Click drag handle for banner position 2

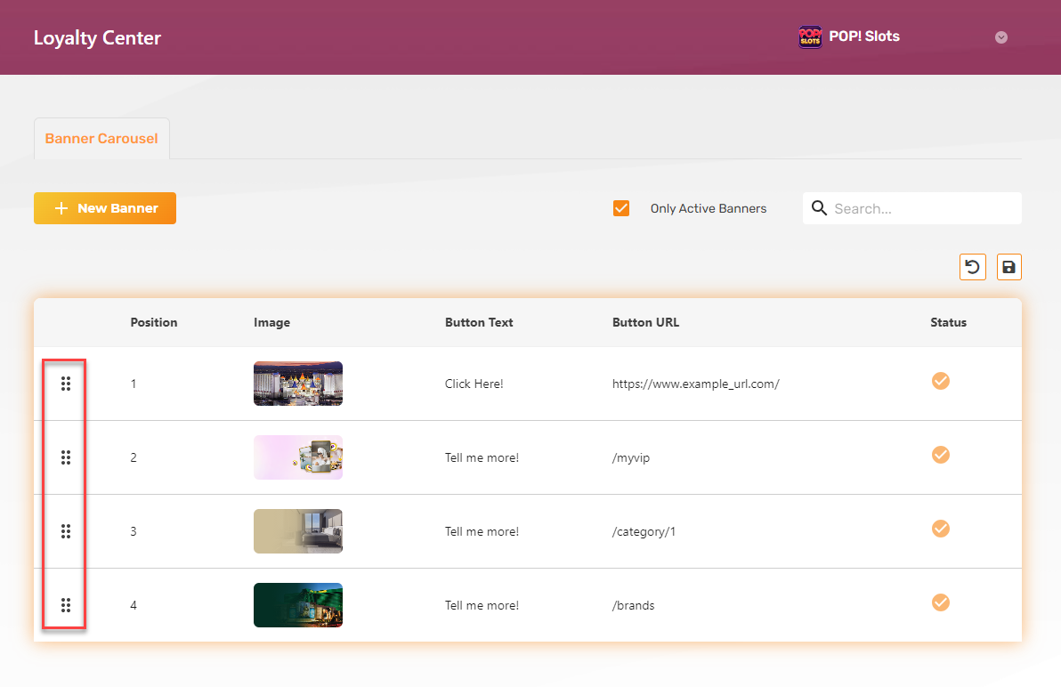[x=65, y=457]
